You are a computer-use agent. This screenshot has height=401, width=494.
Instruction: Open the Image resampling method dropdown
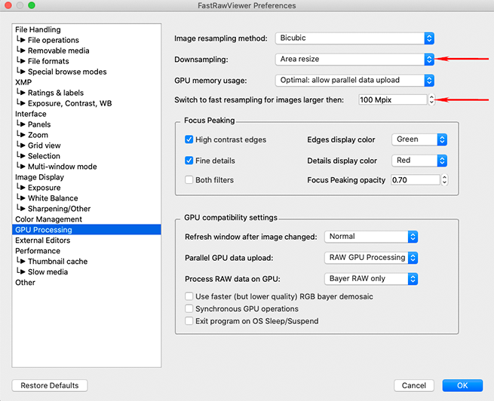pyautogui.click(x=354, y=38)
